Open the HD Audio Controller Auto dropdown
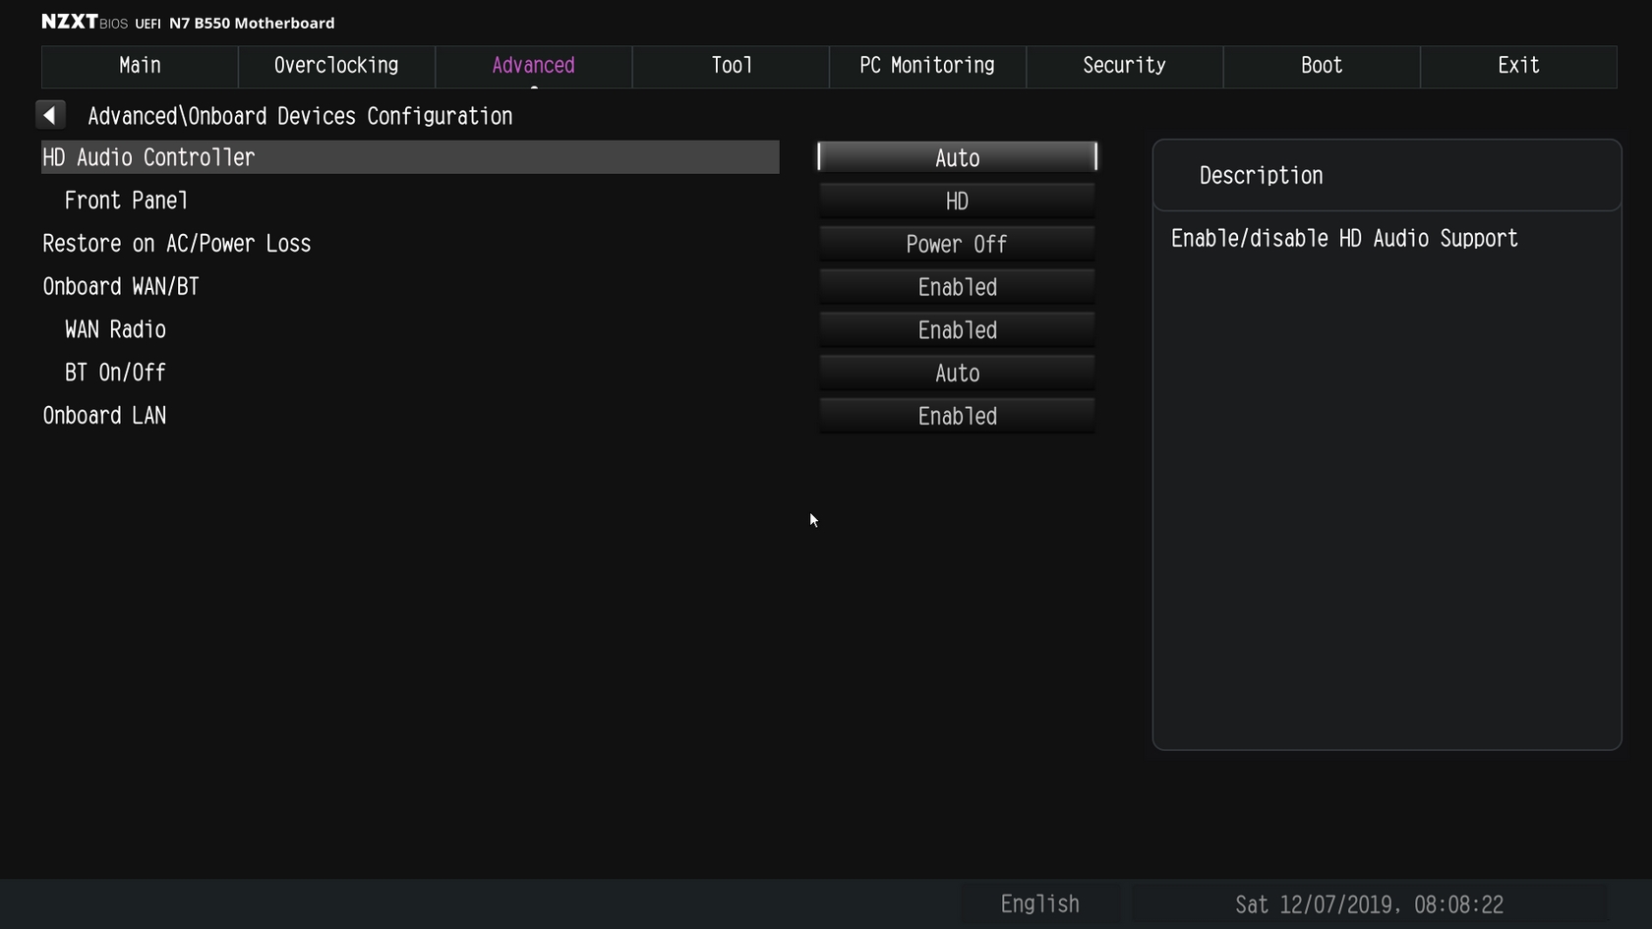Viewport: 1652px width, 929px height. (957, 157)
